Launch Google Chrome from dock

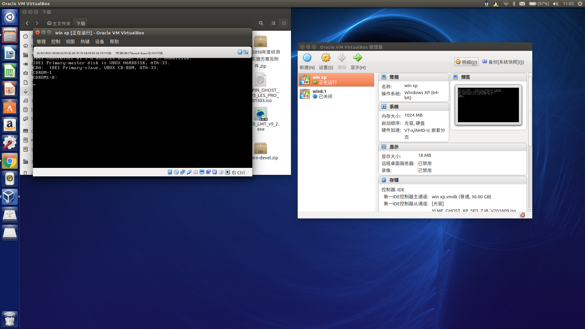[x=10, y=161]
